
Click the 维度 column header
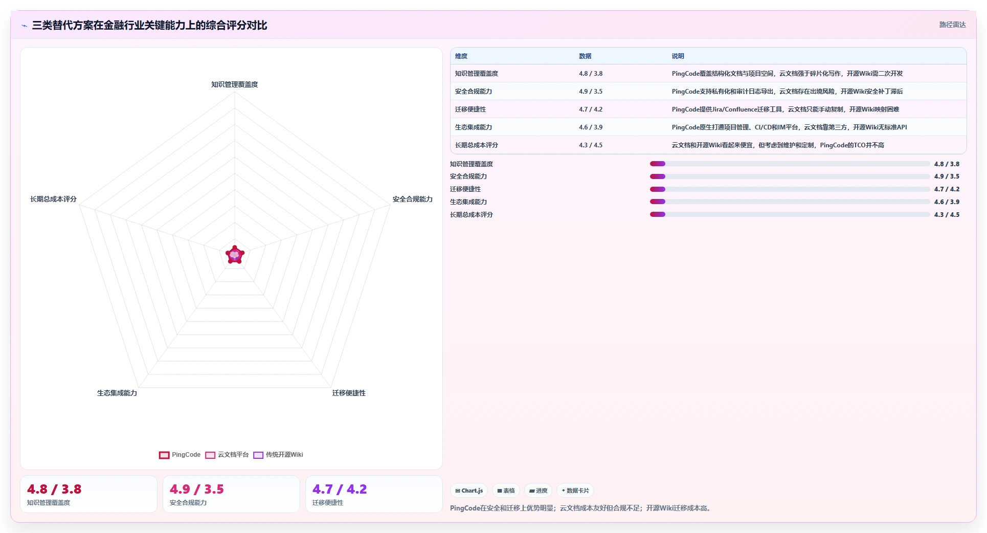(461, 56)
